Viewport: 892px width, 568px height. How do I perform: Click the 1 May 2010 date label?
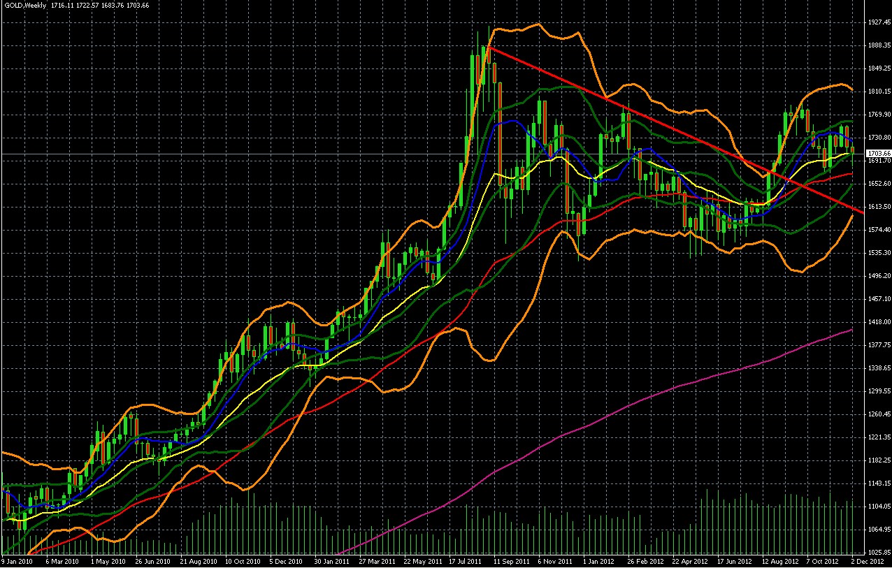109,561
